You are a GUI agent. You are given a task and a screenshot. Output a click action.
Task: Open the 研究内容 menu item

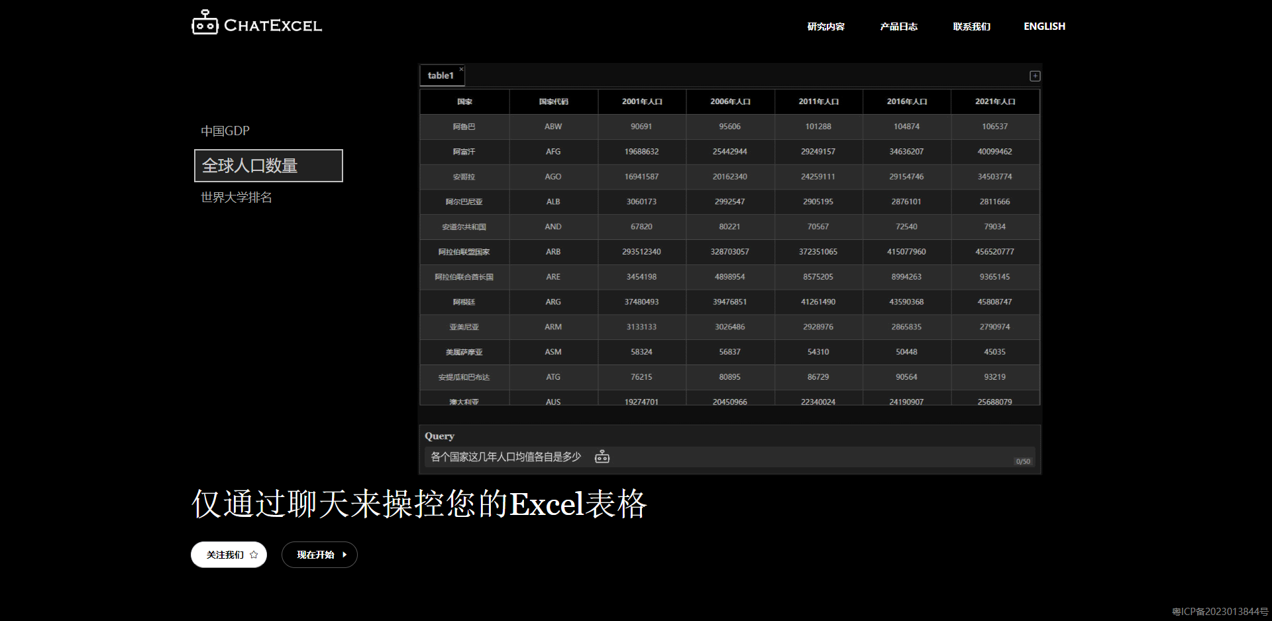825,27
